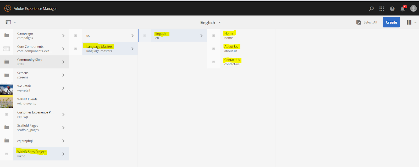Expand the Screens chevron
The width and height of the screenshot is (419, 167).
coord(63,75)
